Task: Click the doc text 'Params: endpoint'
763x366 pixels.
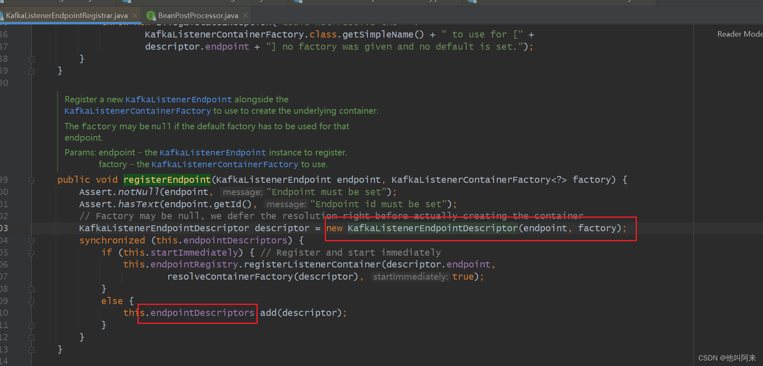Action: 100,152
